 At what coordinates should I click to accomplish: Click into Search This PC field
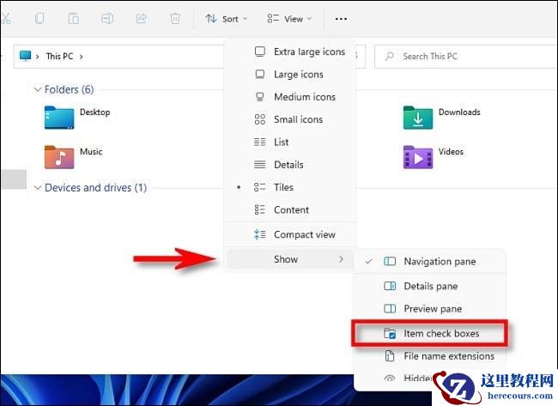click(467, 56)
